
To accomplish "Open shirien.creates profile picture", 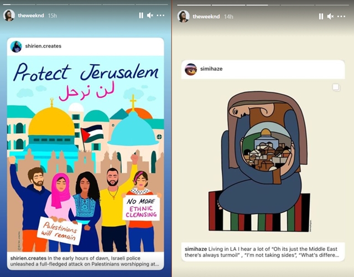I will [16, 46].
